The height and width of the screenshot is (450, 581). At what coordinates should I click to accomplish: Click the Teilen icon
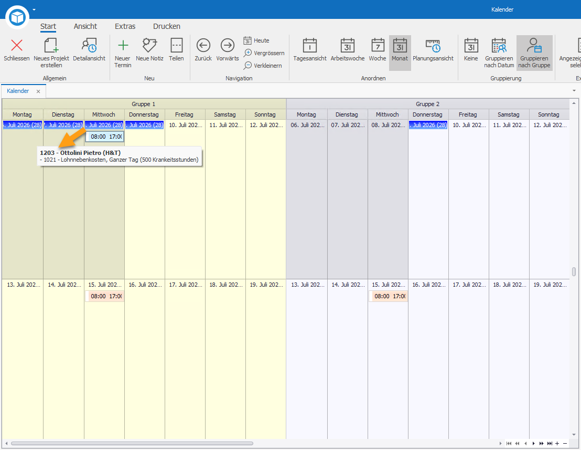[x=176, y=46]
